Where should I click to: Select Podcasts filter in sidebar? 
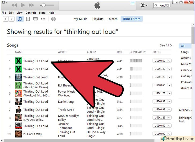coord(186,82)
